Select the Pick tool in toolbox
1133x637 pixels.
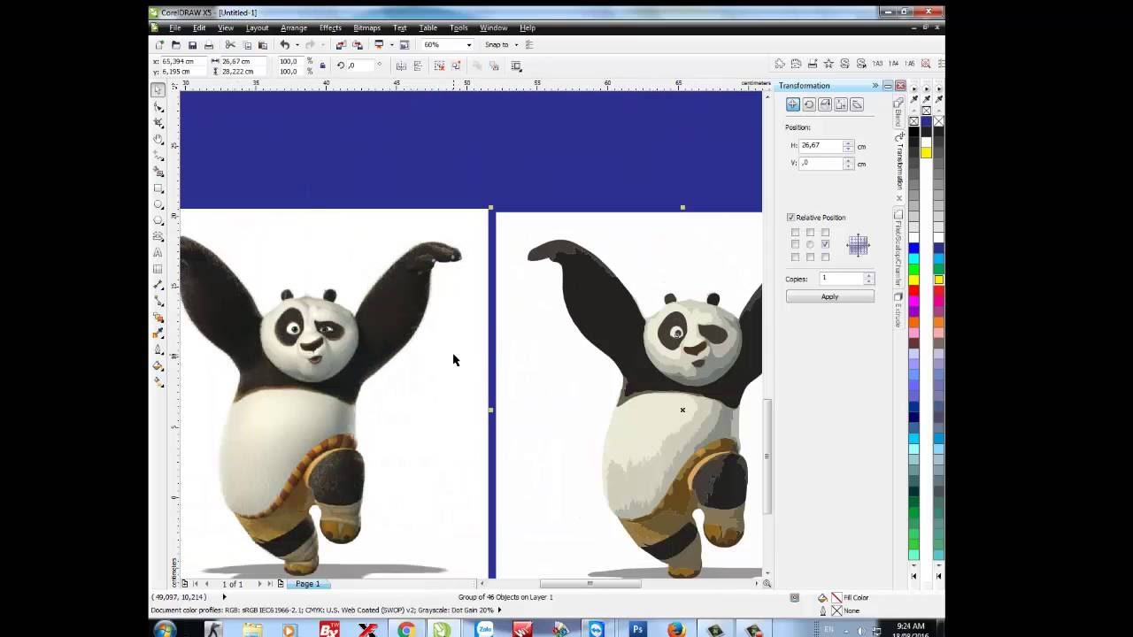pos(158,89)
